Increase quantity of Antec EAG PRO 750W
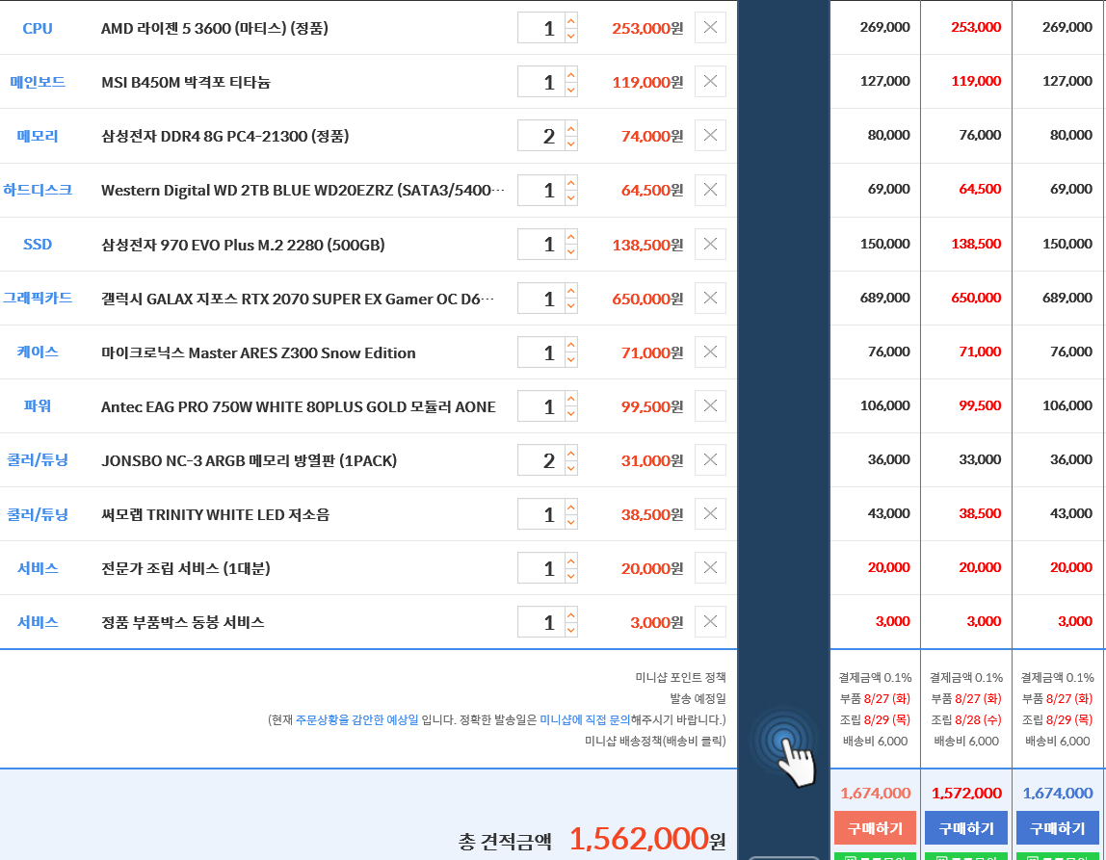The height and width of the screenshot is (860, 1106). click(571, 399)
